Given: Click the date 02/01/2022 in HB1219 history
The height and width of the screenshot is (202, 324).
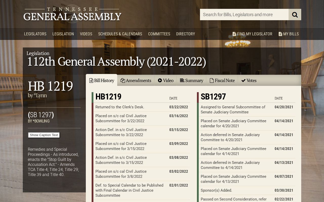Looking at the screenshot, I should [x=179, y=185].
